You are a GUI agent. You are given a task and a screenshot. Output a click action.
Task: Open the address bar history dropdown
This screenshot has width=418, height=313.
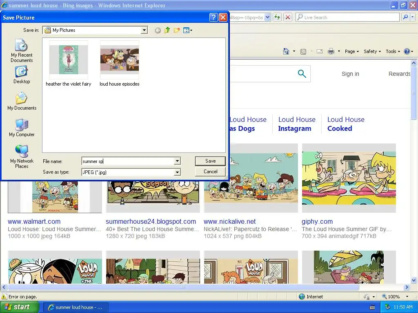pos(267,17)
